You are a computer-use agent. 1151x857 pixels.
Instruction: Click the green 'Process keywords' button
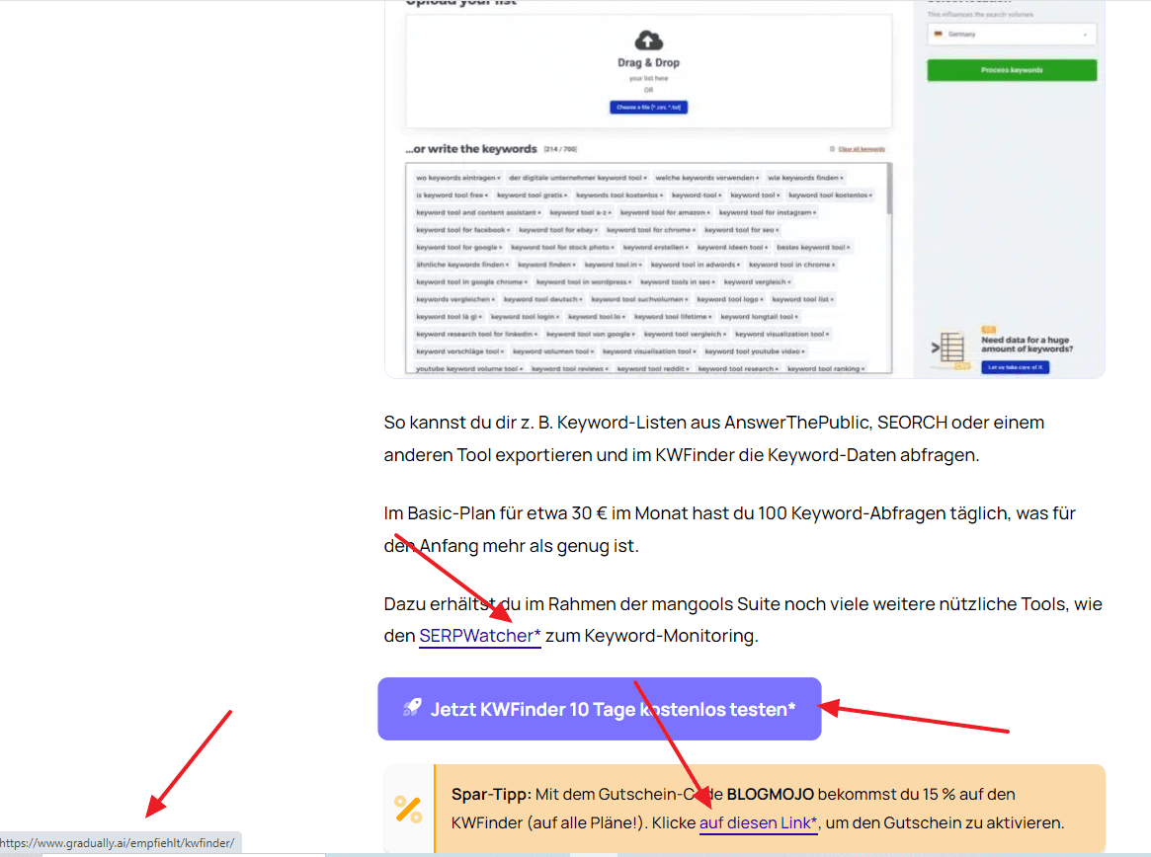pyautogui.click(x=1012, y=70)
